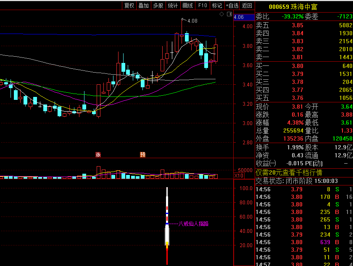Viewport: 353px width, 266px height.
Task: Click the 14:56 trade with volume 265
Action: pos(304,219)
